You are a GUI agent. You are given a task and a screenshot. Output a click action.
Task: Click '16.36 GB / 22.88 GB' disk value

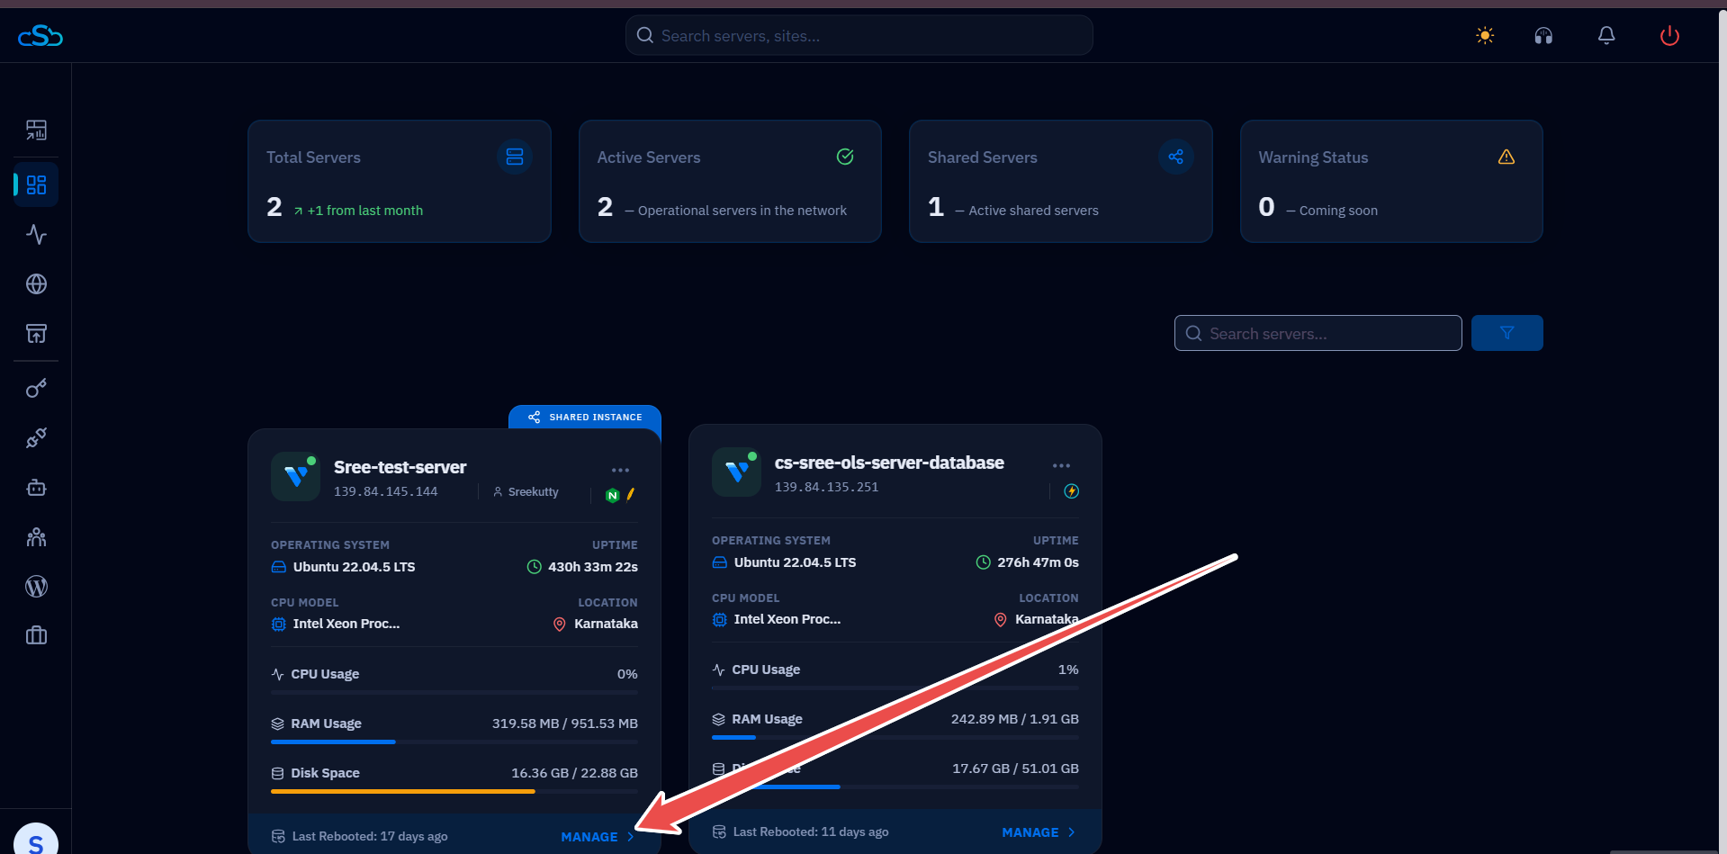point(574,773)
